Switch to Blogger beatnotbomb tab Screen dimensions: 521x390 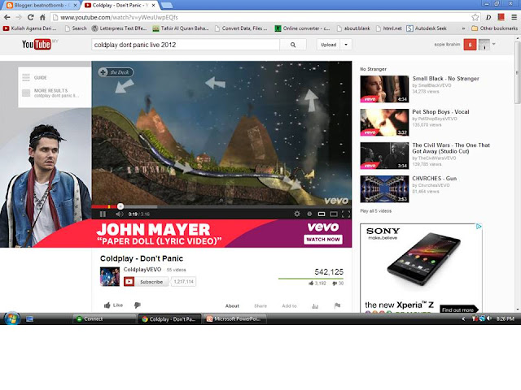[42, 6]
